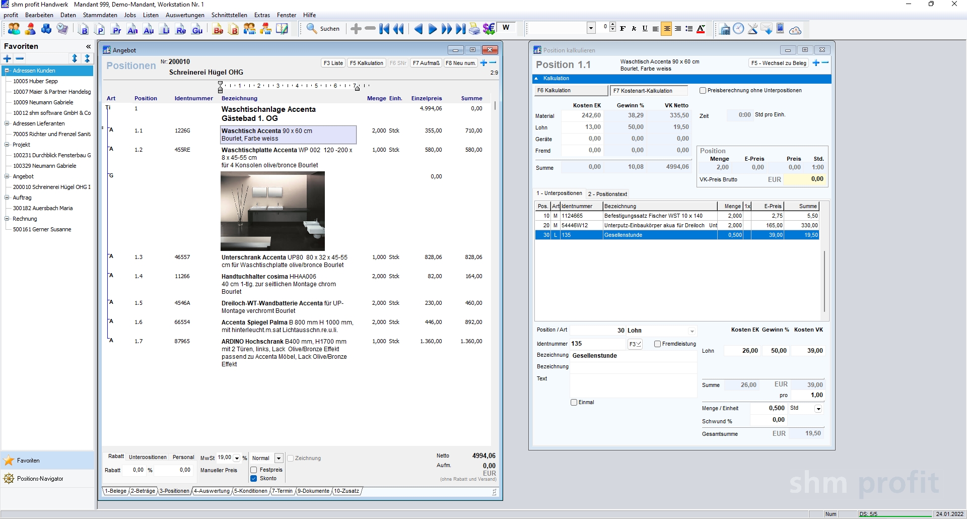967x519 pixels.
Task: Click the Bezeichnung field containing Gesellenstunde
Action: [x=633, y=356]
